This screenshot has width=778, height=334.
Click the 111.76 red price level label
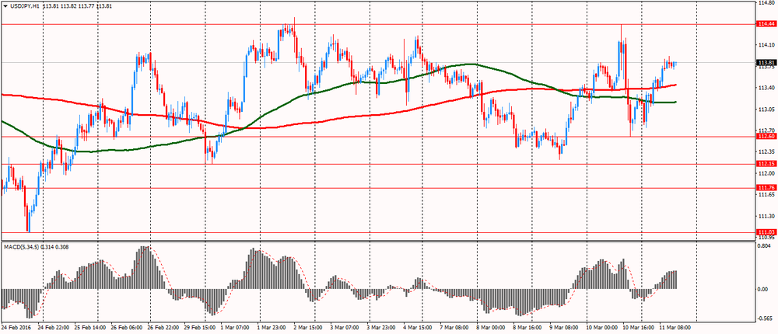(765, 188)
